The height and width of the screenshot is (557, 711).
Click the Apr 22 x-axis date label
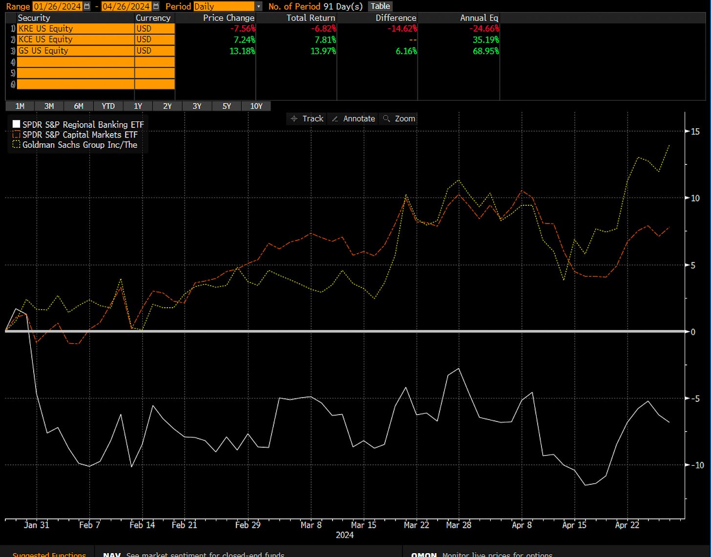point(627,525)
